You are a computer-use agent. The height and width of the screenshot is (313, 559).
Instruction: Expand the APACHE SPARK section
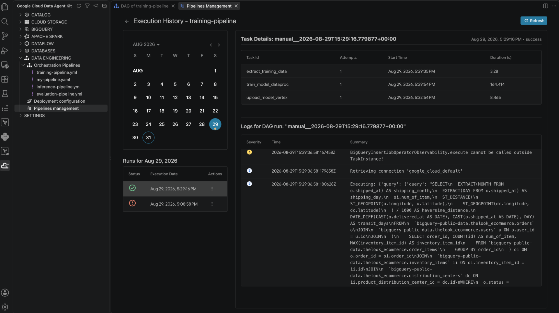20,36
